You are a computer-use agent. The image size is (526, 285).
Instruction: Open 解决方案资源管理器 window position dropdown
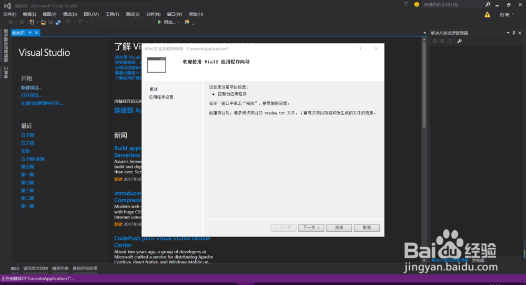(508, 33)
